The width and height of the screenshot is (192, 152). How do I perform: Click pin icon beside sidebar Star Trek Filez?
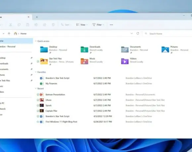click(31, 80)
